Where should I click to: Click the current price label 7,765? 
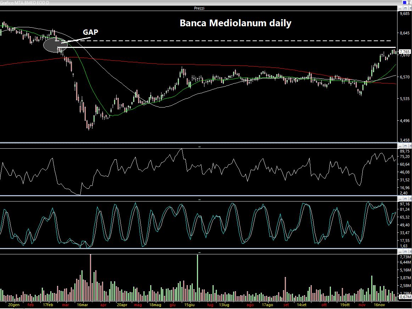(x=405, y=51)
